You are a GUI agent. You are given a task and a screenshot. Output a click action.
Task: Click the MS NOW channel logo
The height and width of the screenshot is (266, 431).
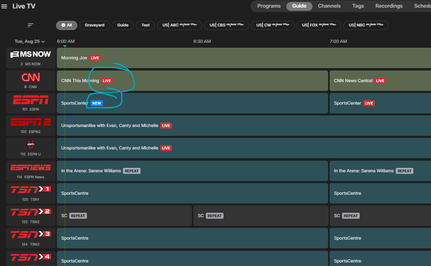[x=30, y=54]
